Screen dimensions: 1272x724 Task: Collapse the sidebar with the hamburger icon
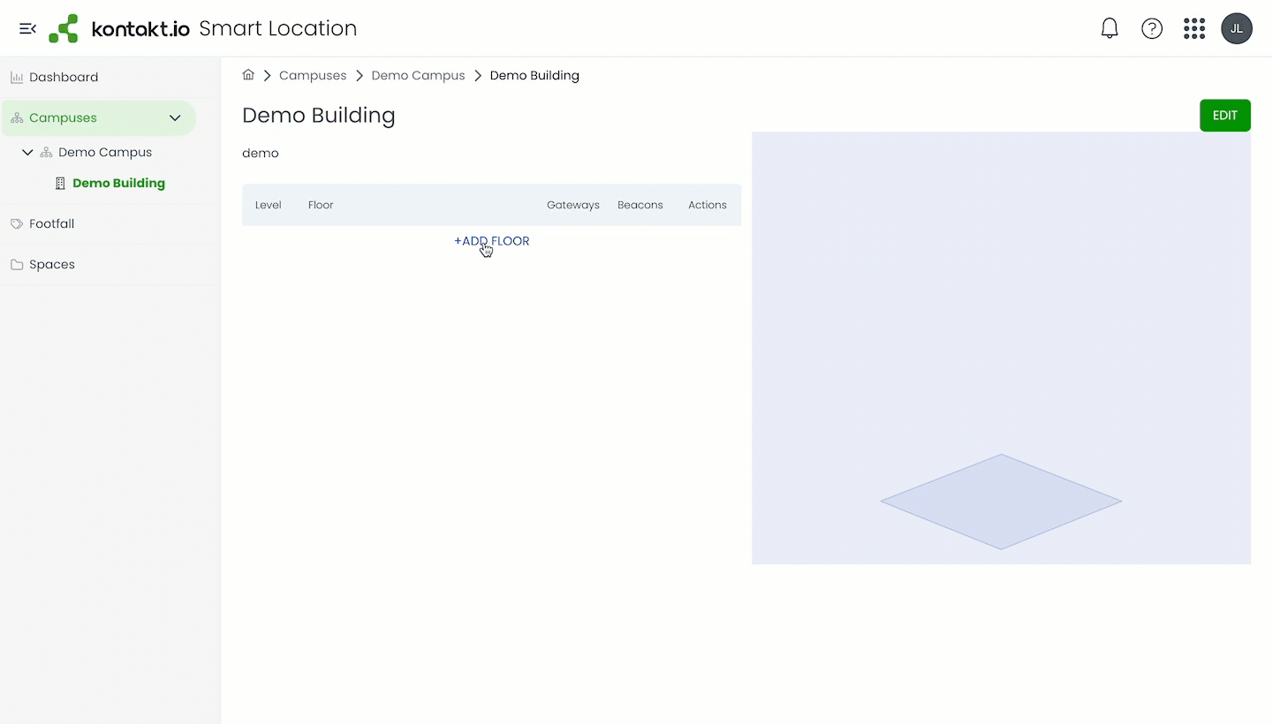click(x=27, y=28)
